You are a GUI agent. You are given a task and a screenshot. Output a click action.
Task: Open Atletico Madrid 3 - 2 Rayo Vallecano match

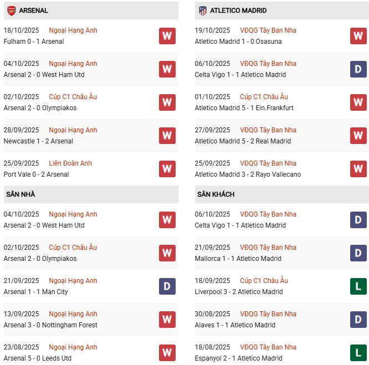click(x=248, y=174)
